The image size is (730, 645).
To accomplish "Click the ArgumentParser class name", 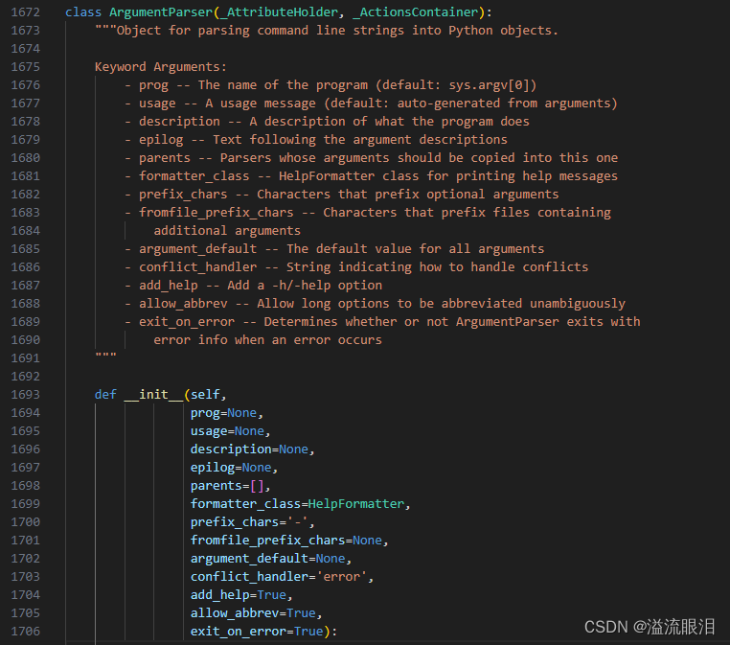I will [x=161, y=12].
